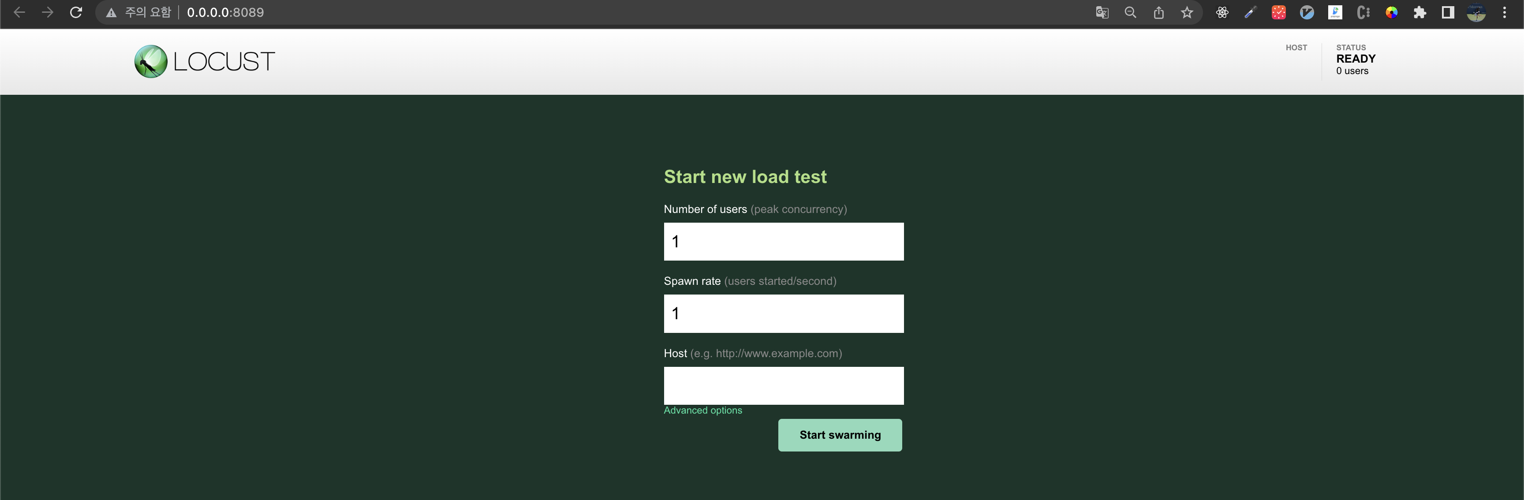The width and height of the screenshot is (1524, 500).
Task: Click the blue circular extension icon
Action: [1307, 12]
